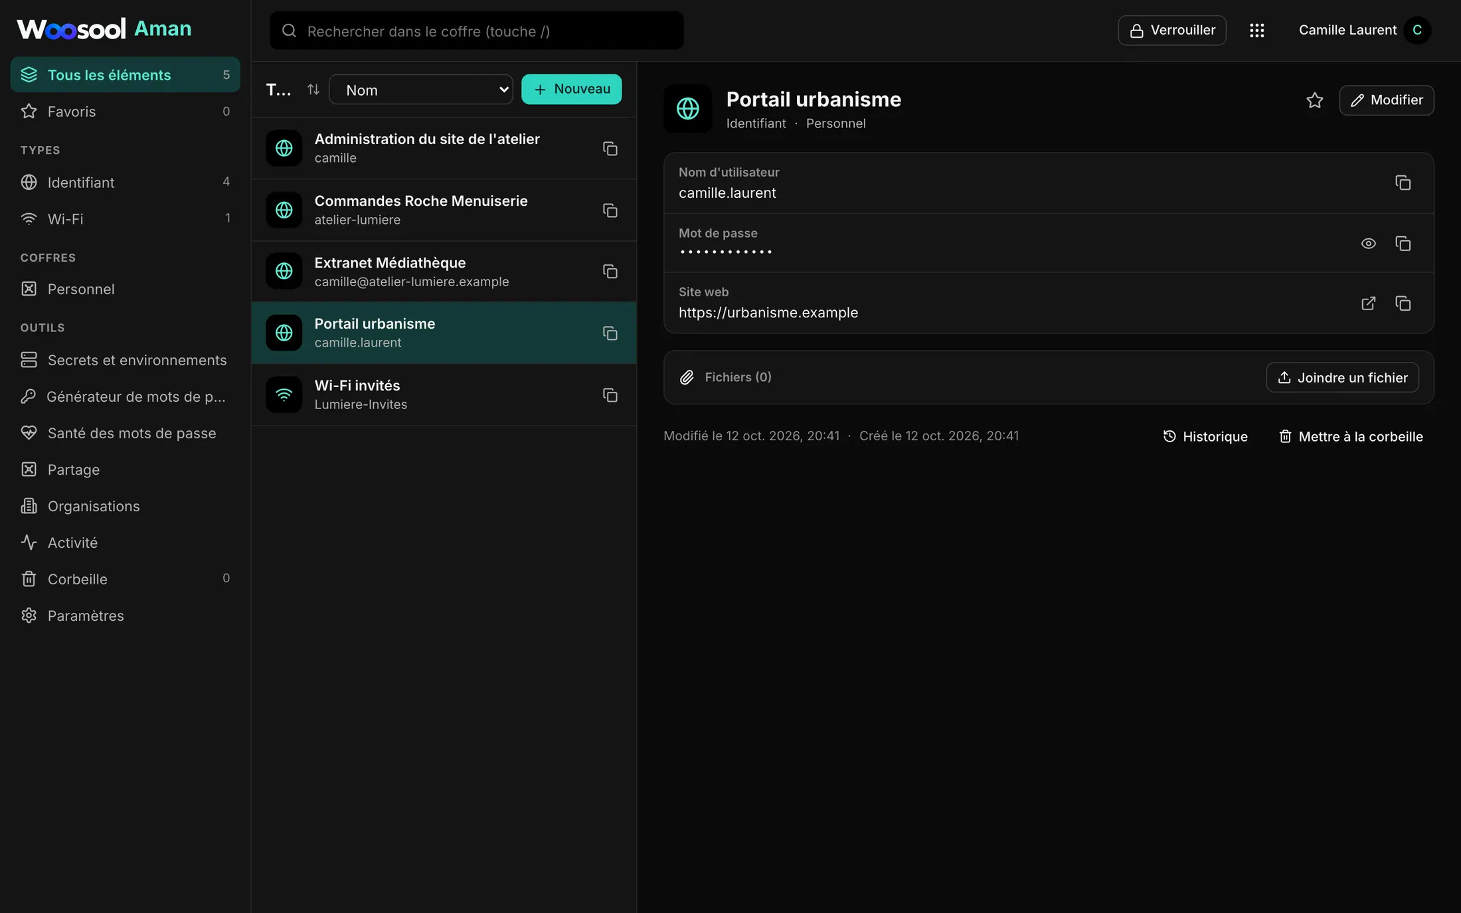The image size is (1461, 913).
Task: Open Santé des mots de passe
Action: coord(125,433)
